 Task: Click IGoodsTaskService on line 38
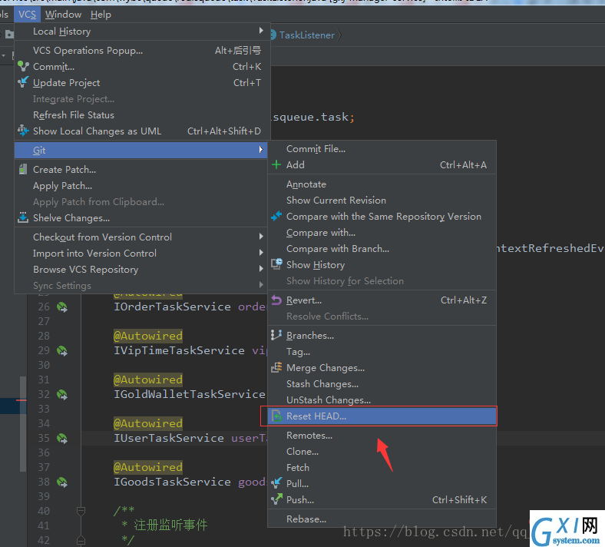pyautogui.click(x=172, y=482)
